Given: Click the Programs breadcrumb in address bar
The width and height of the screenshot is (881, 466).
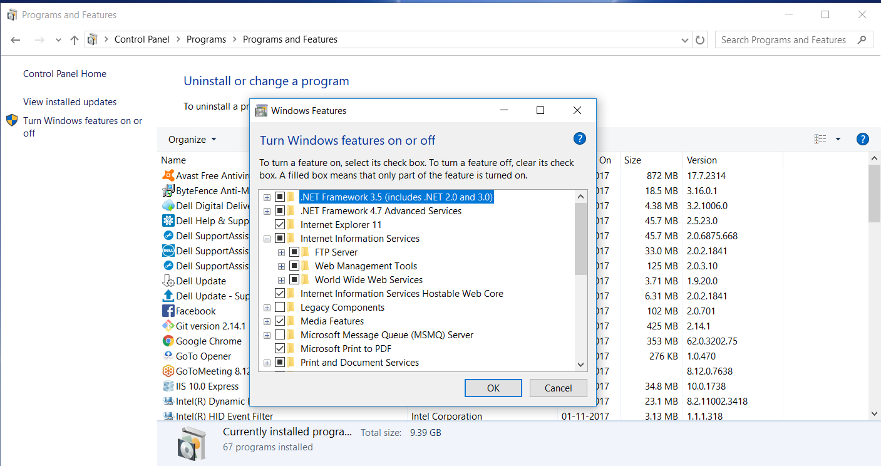Looking at the screenshot, I should 206,39.
